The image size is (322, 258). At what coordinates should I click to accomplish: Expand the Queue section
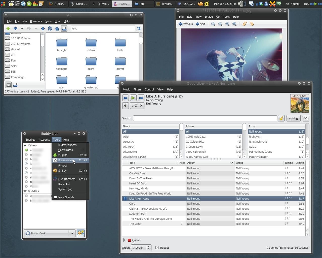(124, 240)
